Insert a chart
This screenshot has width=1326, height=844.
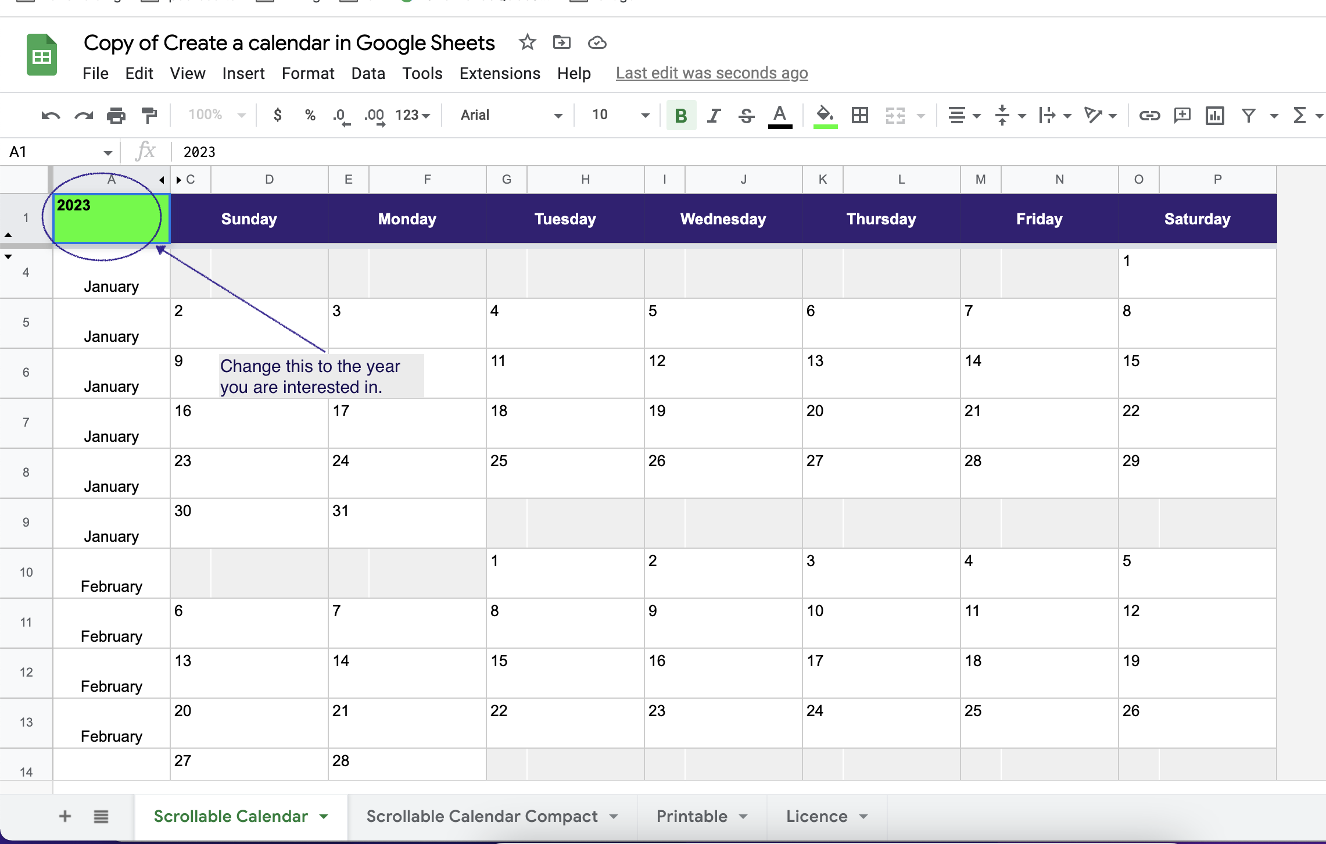pyautogui.click(x=1214, y=115)
